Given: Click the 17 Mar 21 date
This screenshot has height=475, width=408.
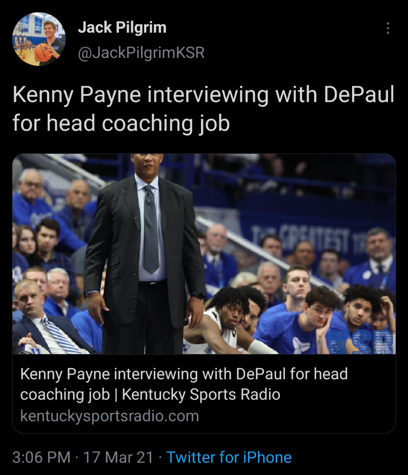Looking at the screenshot, I should (119, 457).
